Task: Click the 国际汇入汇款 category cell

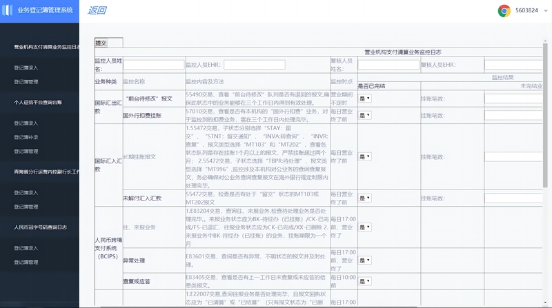Action: (x=108, y=165)
